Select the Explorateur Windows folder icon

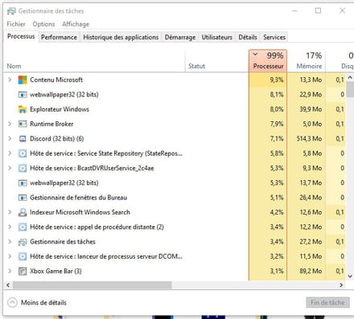23,109
